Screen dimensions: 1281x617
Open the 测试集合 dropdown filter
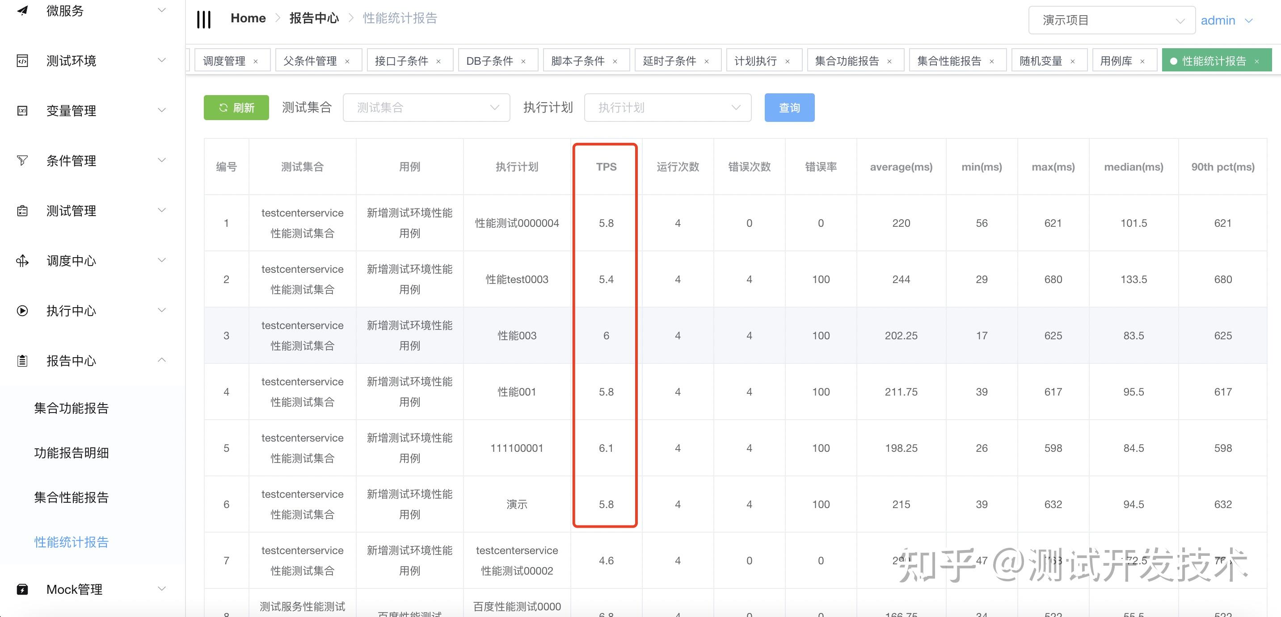(x=426, y=108)
